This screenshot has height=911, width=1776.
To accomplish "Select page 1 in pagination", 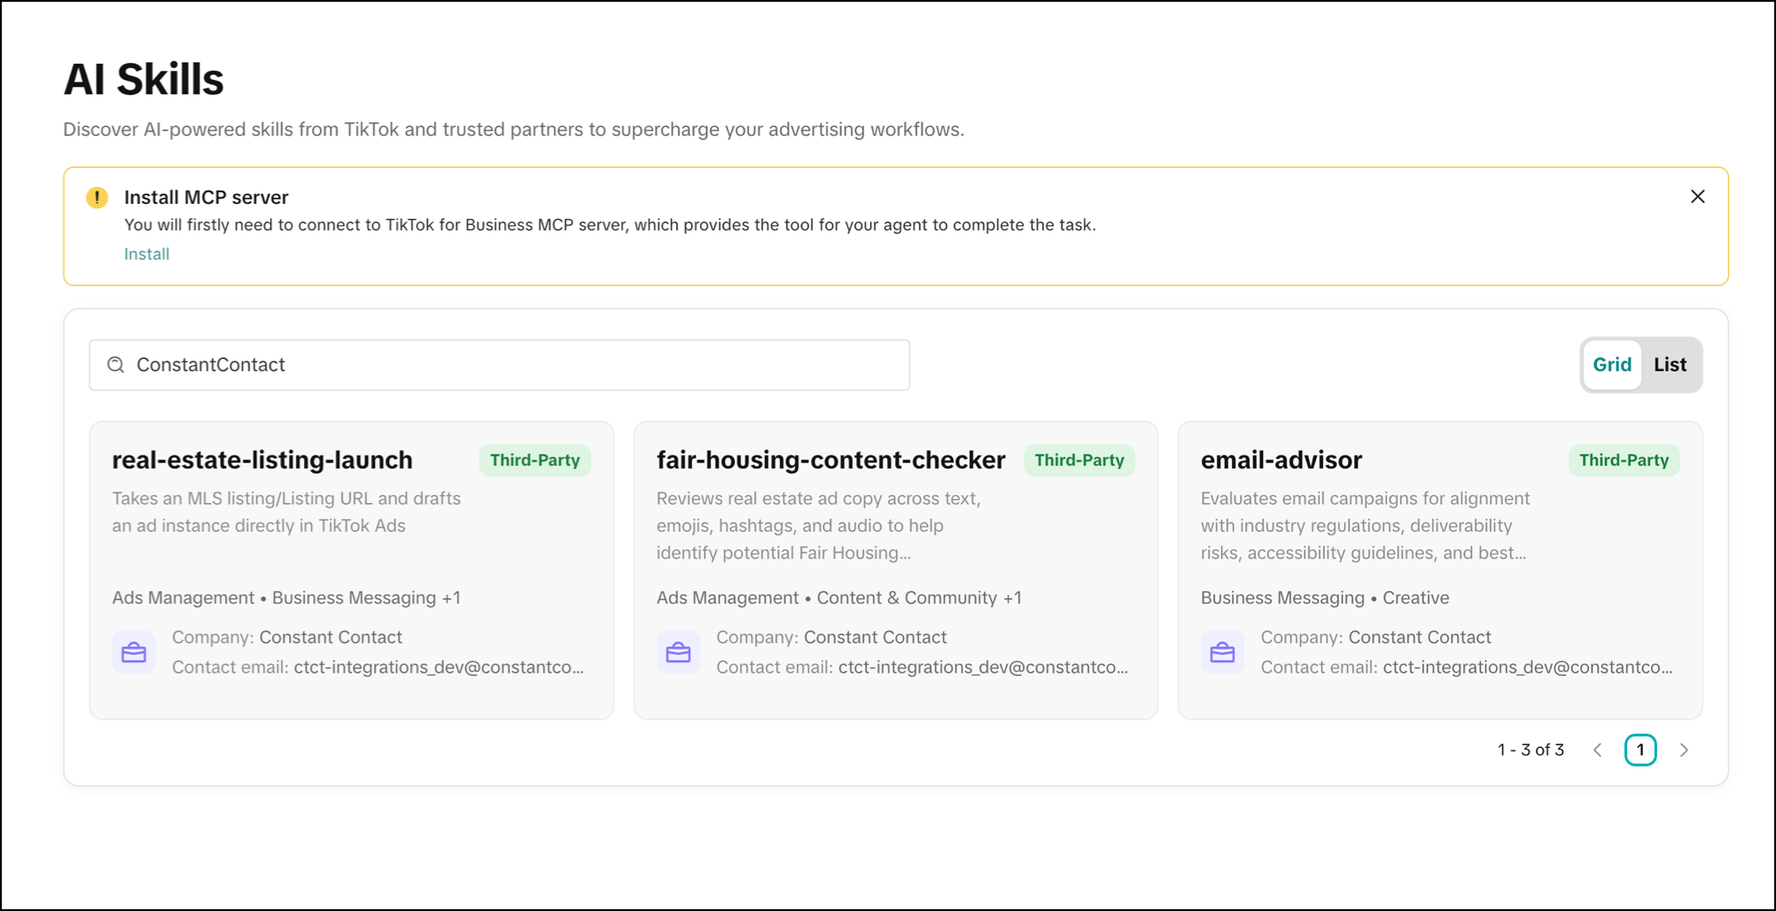I will pyautogui.click(x=1640, y=750).
